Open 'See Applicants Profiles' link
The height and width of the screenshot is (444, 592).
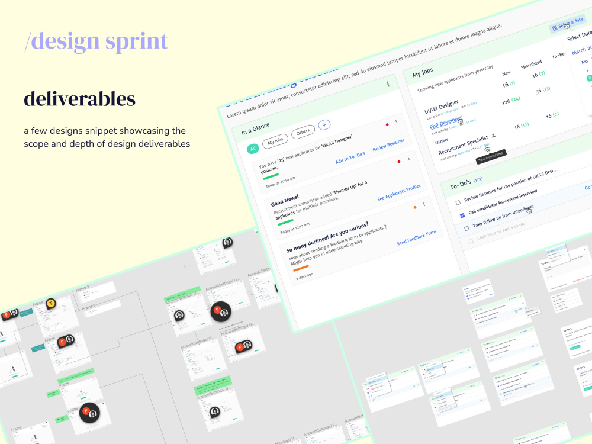point(399,192)
